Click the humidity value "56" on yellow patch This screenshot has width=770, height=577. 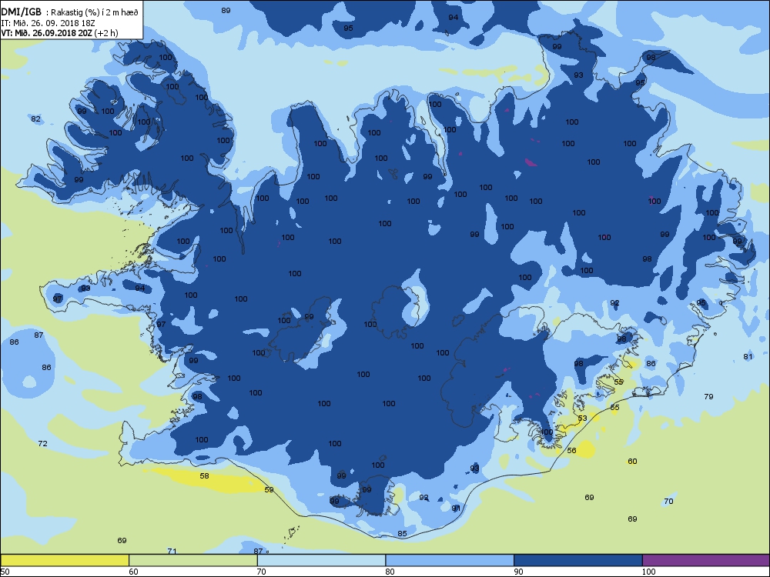tap(571, 450)
